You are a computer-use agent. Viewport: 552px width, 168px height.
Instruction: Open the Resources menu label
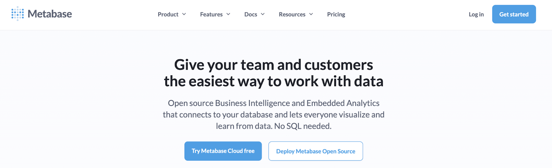click(292, 14)
